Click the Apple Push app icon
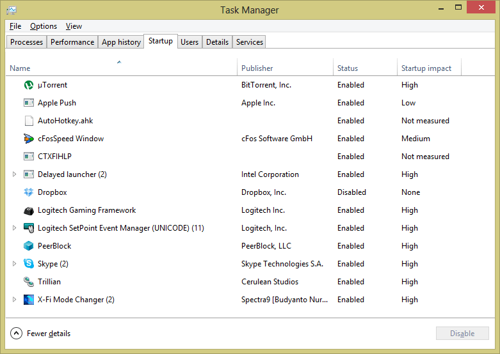Image resolution: width=500 pixels, height=354 pixels. click(29, 103)
